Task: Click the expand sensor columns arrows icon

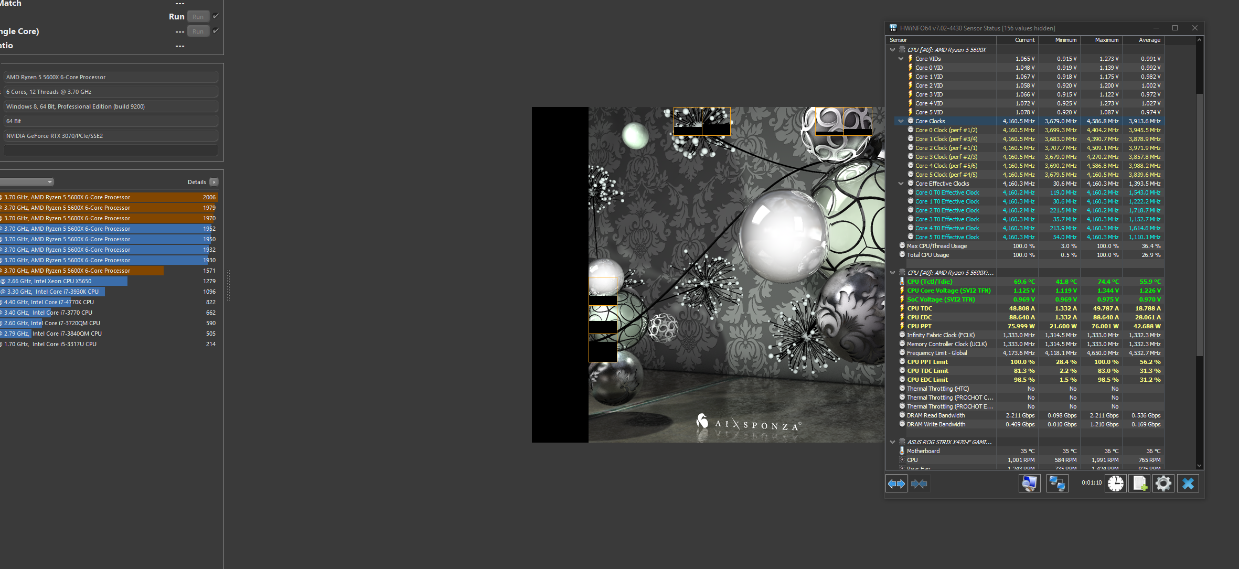Action: 896,484
